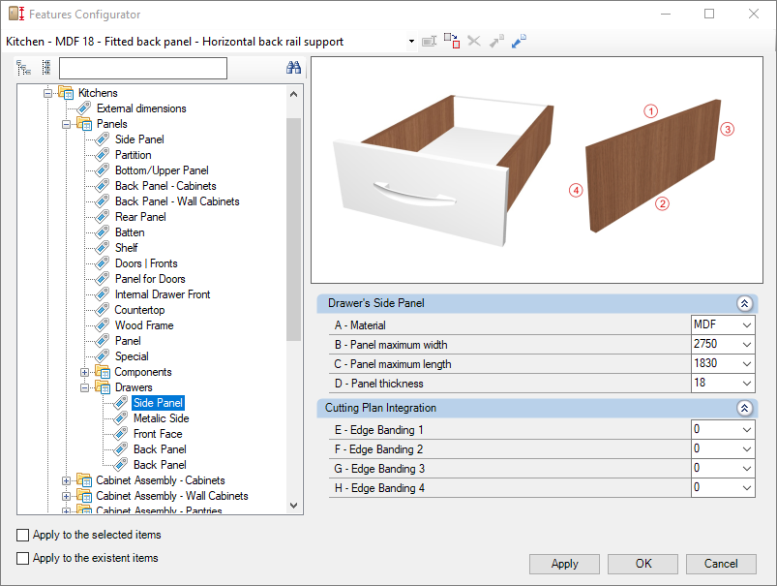Click the Panels folder icon
777x586 pixels.
coord(84,124)
